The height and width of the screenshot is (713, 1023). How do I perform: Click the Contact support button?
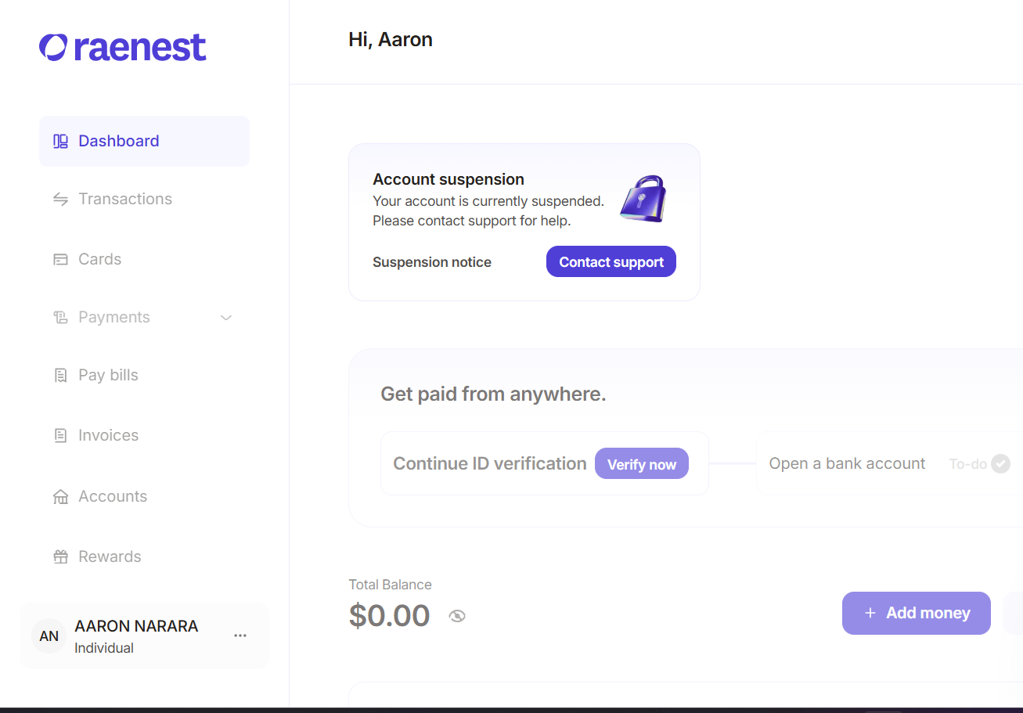pyautogui.click(x=611, y=262)
